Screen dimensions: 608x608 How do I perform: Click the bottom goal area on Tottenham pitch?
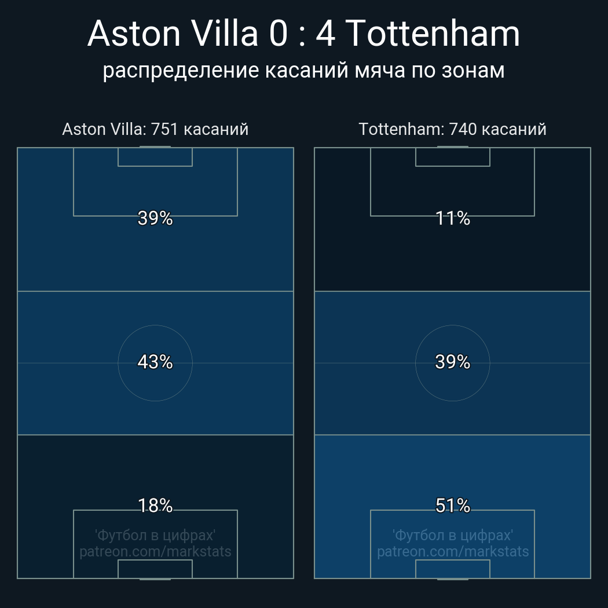pos(452,569)
